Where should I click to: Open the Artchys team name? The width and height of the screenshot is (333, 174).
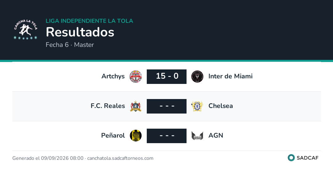pos(113,76)
